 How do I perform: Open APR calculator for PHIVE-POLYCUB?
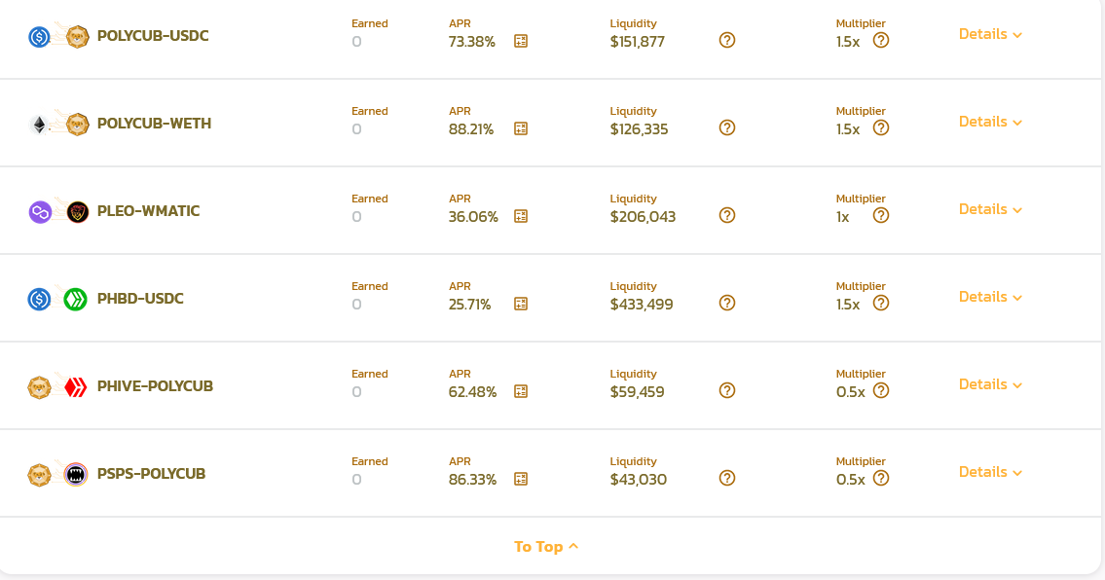(521, 391)
